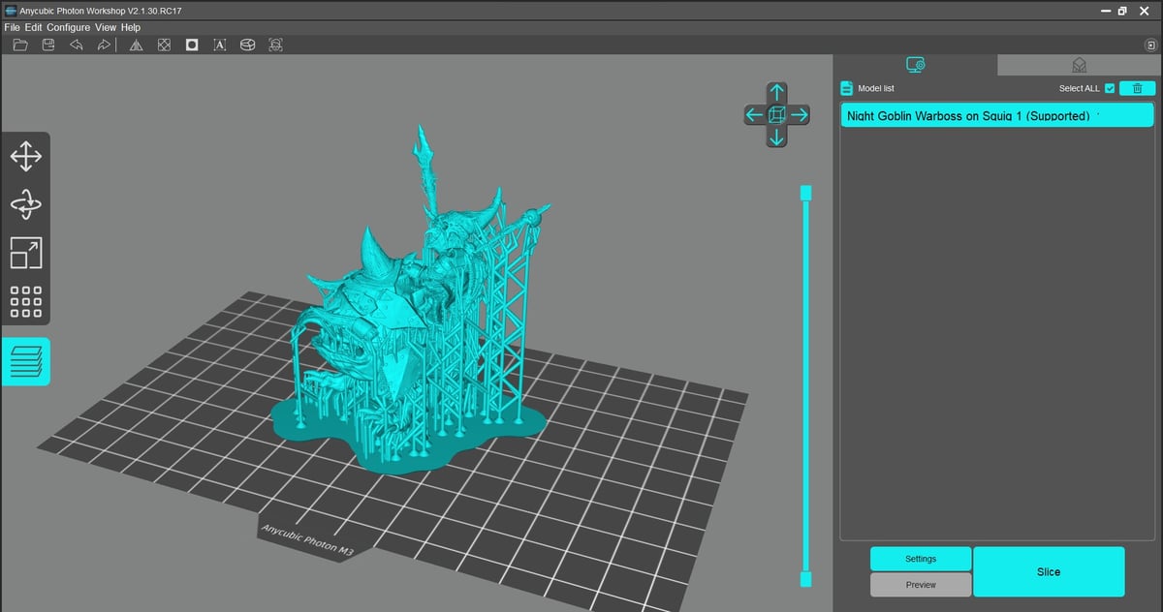Click the Model list icon

[846, 88]
